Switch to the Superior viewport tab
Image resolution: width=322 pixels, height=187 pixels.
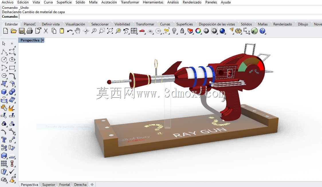click(x=49, y=184)
